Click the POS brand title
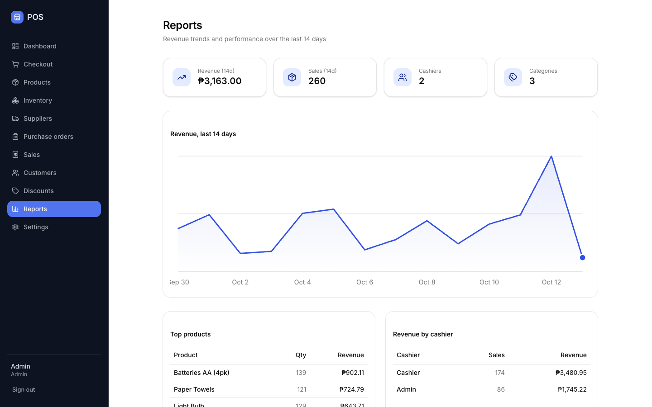Screen dimensions: 652x407 pyautogui.click(x=35, y=17)
